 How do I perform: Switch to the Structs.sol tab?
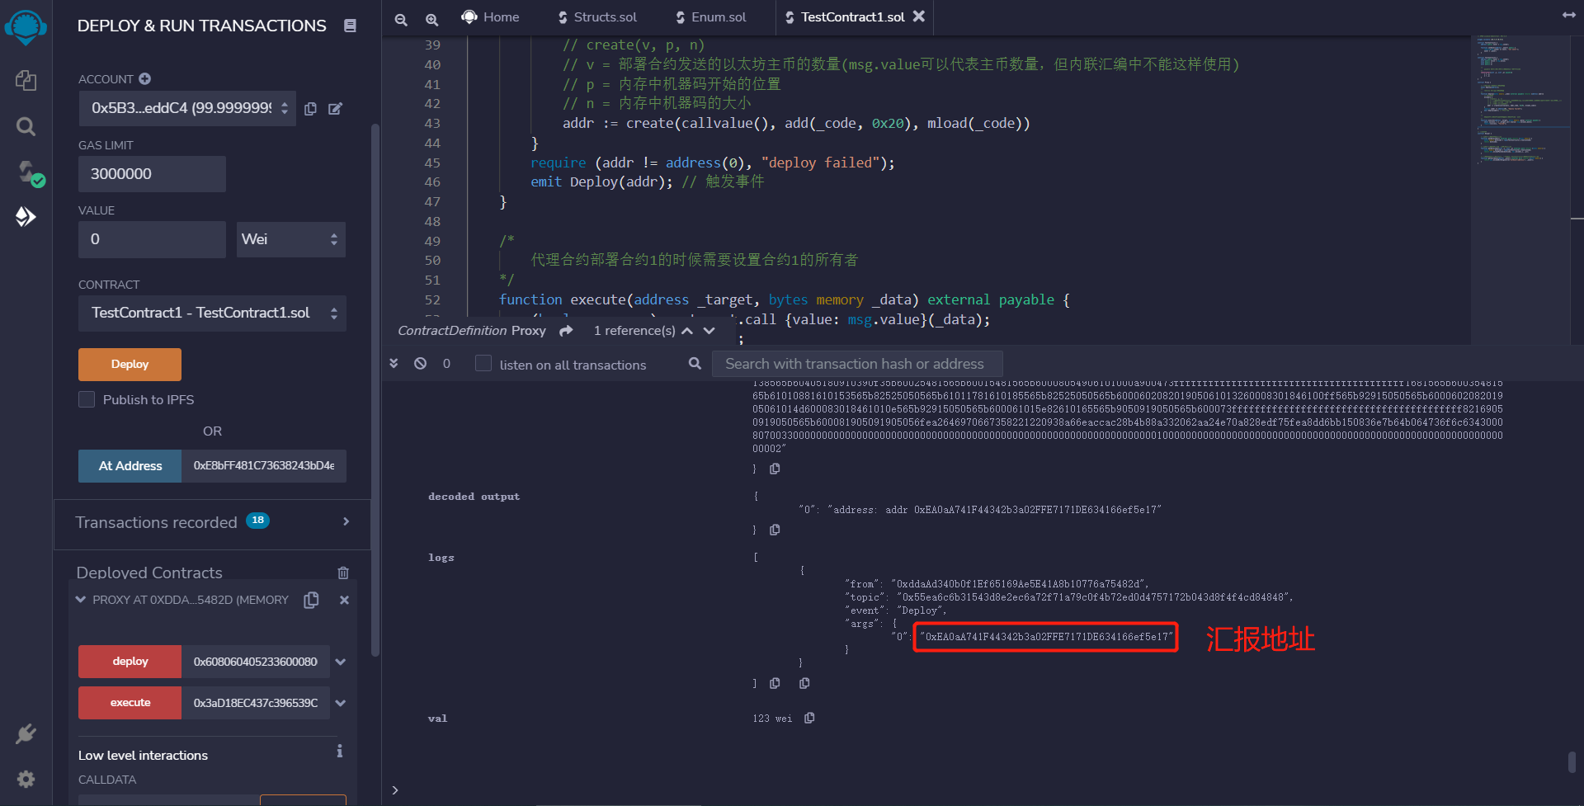tap(597, 17)
